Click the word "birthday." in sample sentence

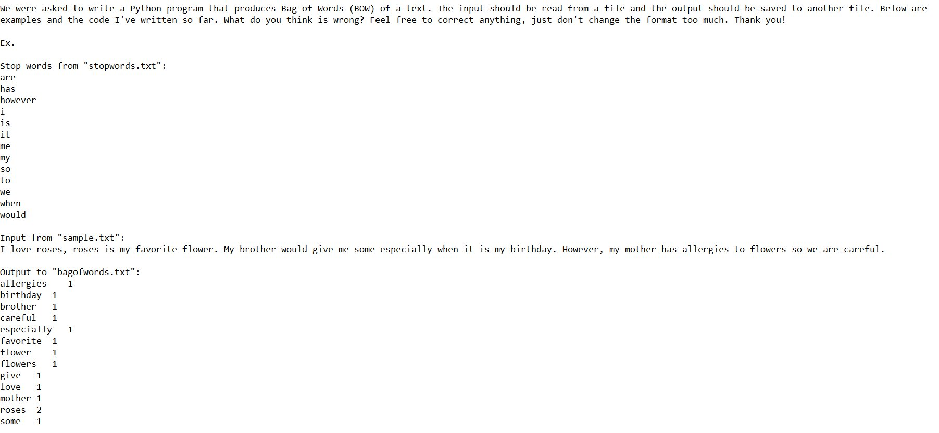click(533, 249)
